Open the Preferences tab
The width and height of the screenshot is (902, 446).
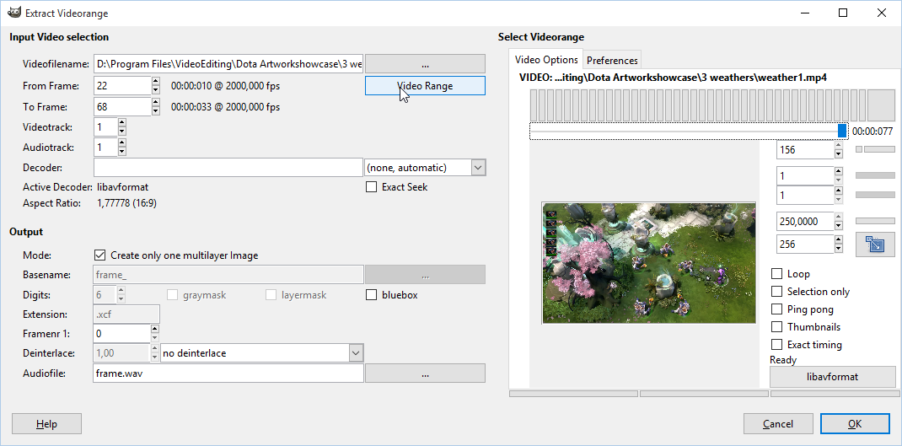click(x=612, y=60)
